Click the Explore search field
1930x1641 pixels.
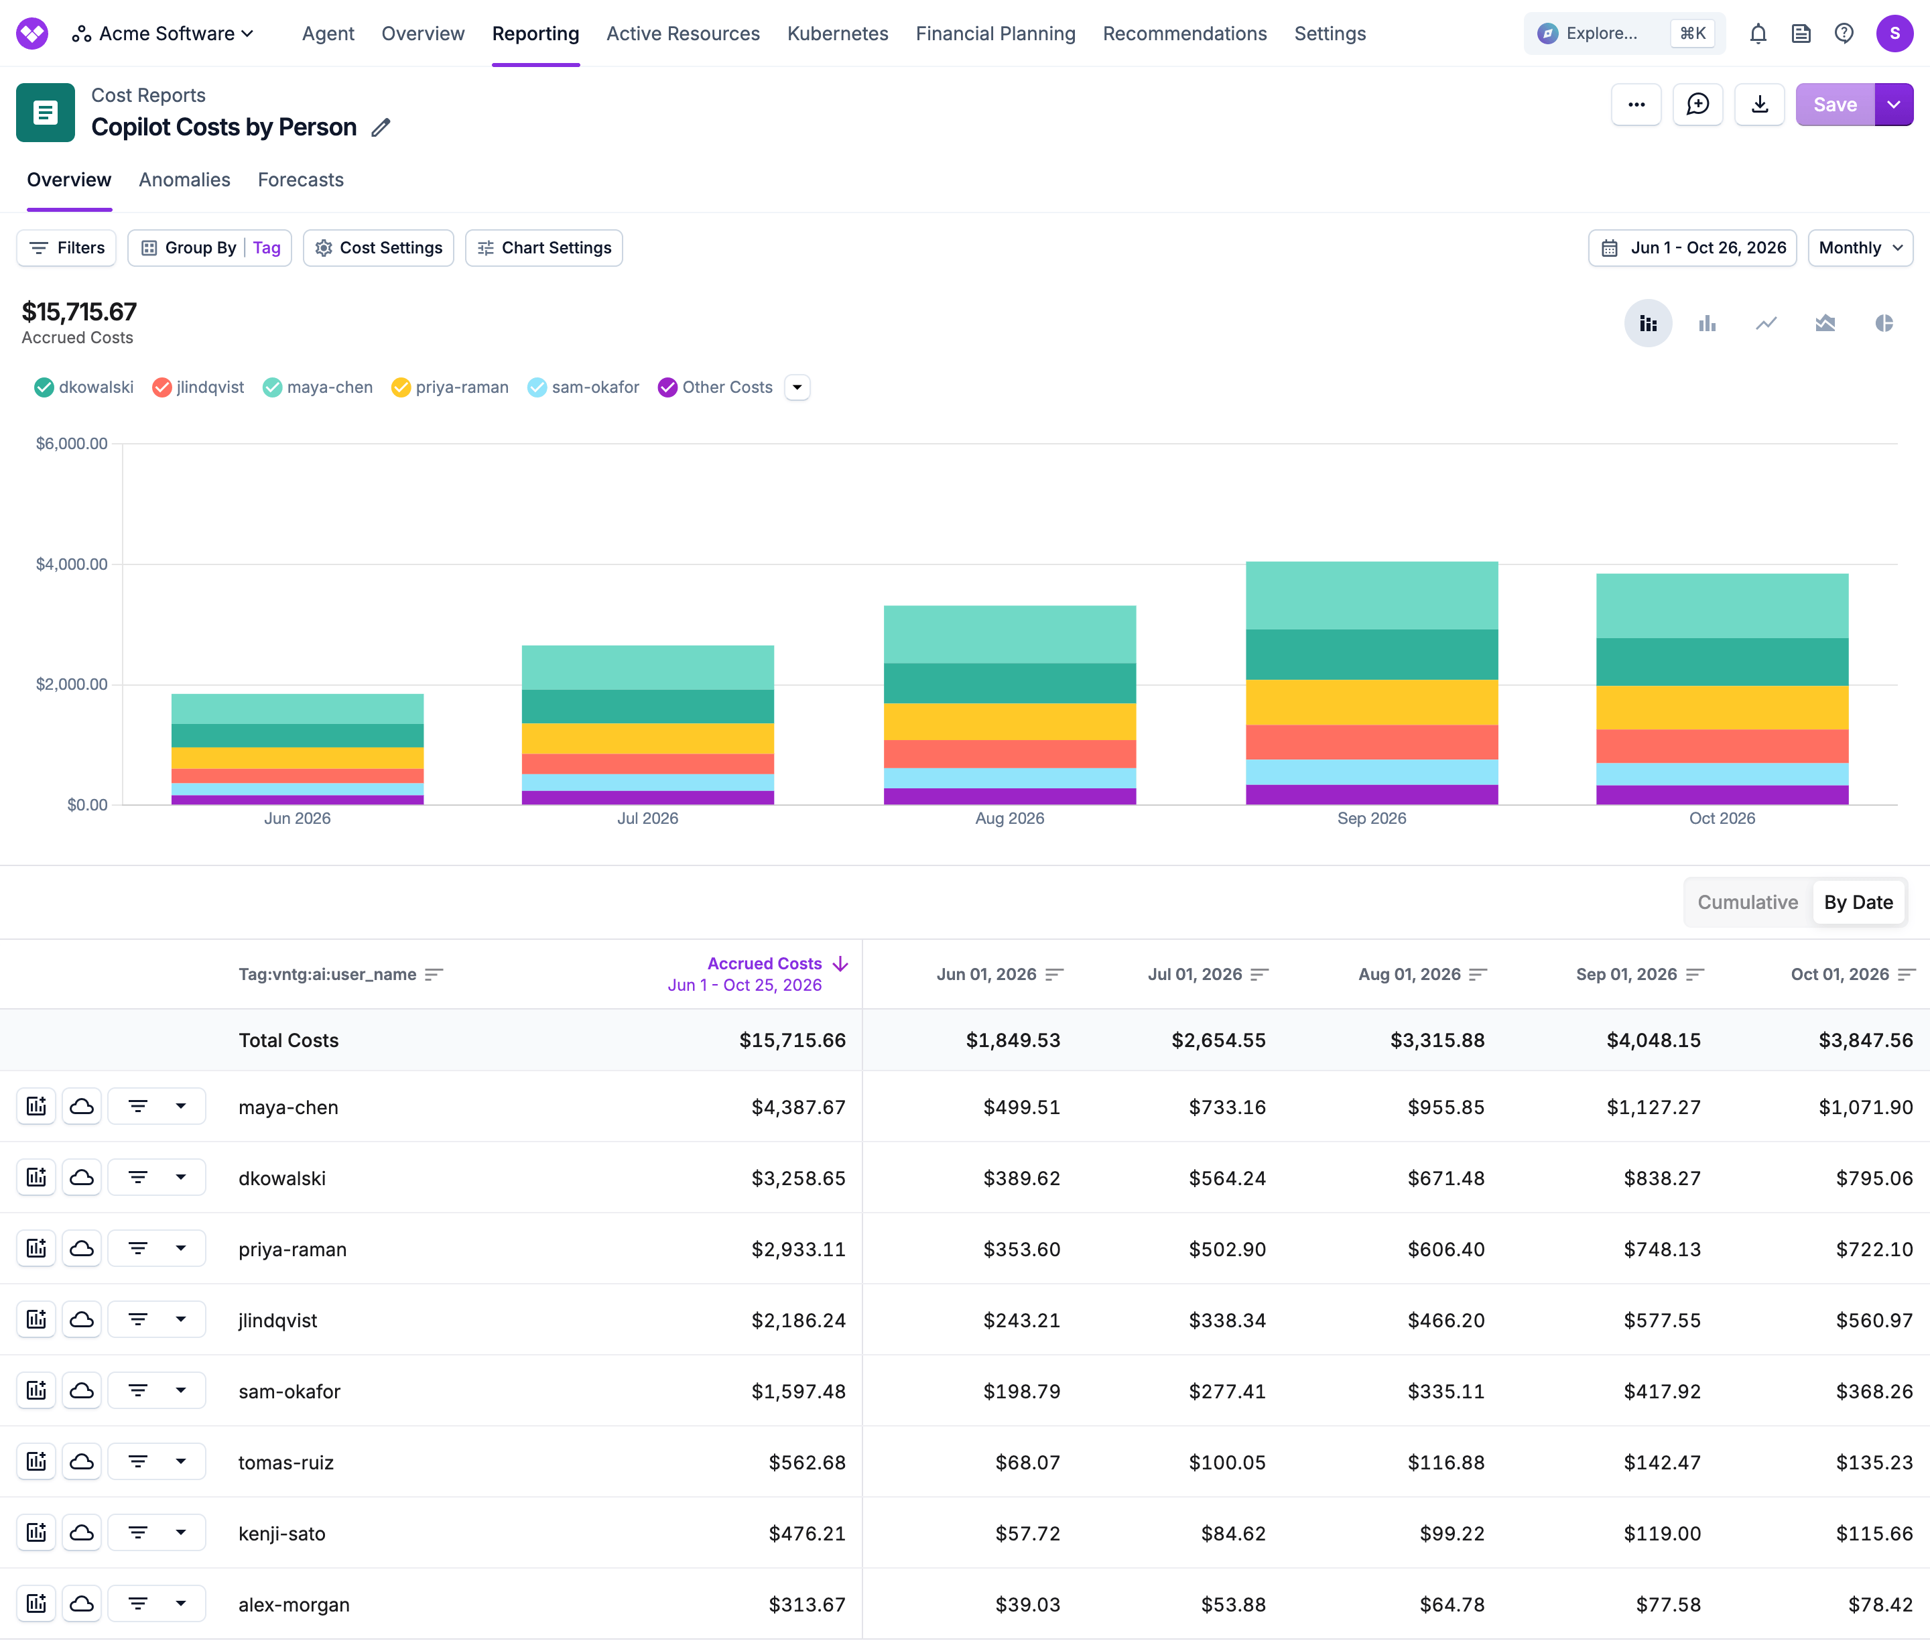tap(1624, 34)
